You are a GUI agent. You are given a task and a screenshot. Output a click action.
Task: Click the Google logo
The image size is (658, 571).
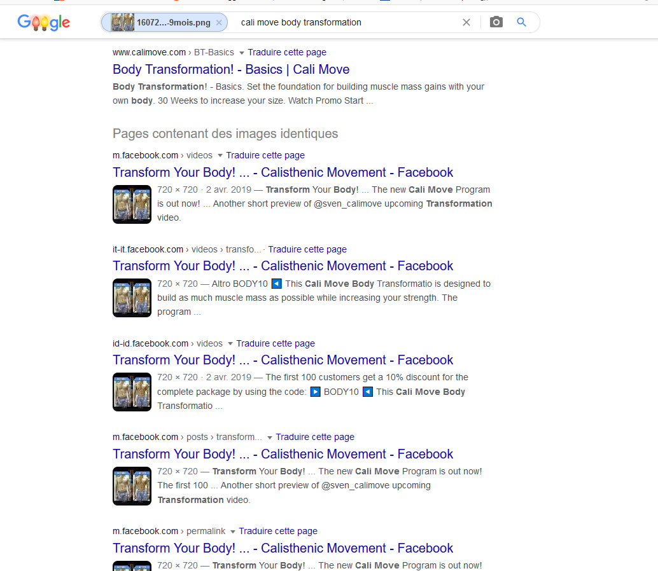[x=44, y=22]
